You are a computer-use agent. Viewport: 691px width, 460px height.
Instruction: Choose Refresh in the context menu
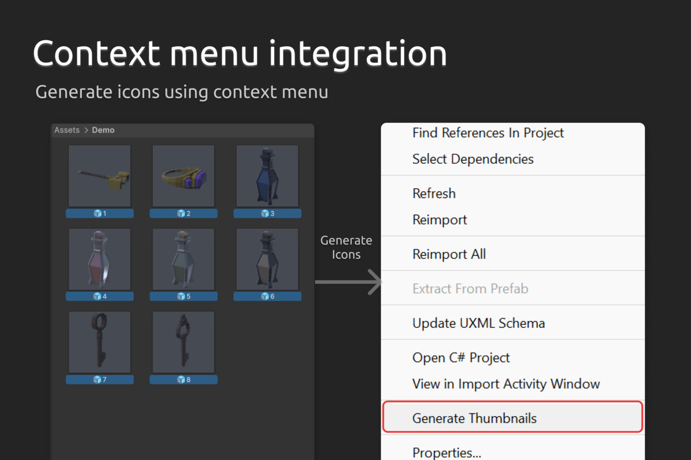[434, 194]
